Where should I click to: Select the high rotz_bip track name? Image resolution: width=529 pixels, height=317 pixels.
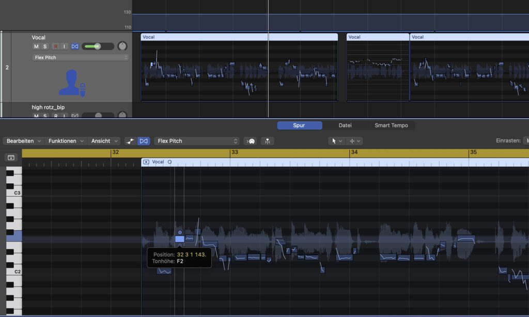[x=48, y=107]
